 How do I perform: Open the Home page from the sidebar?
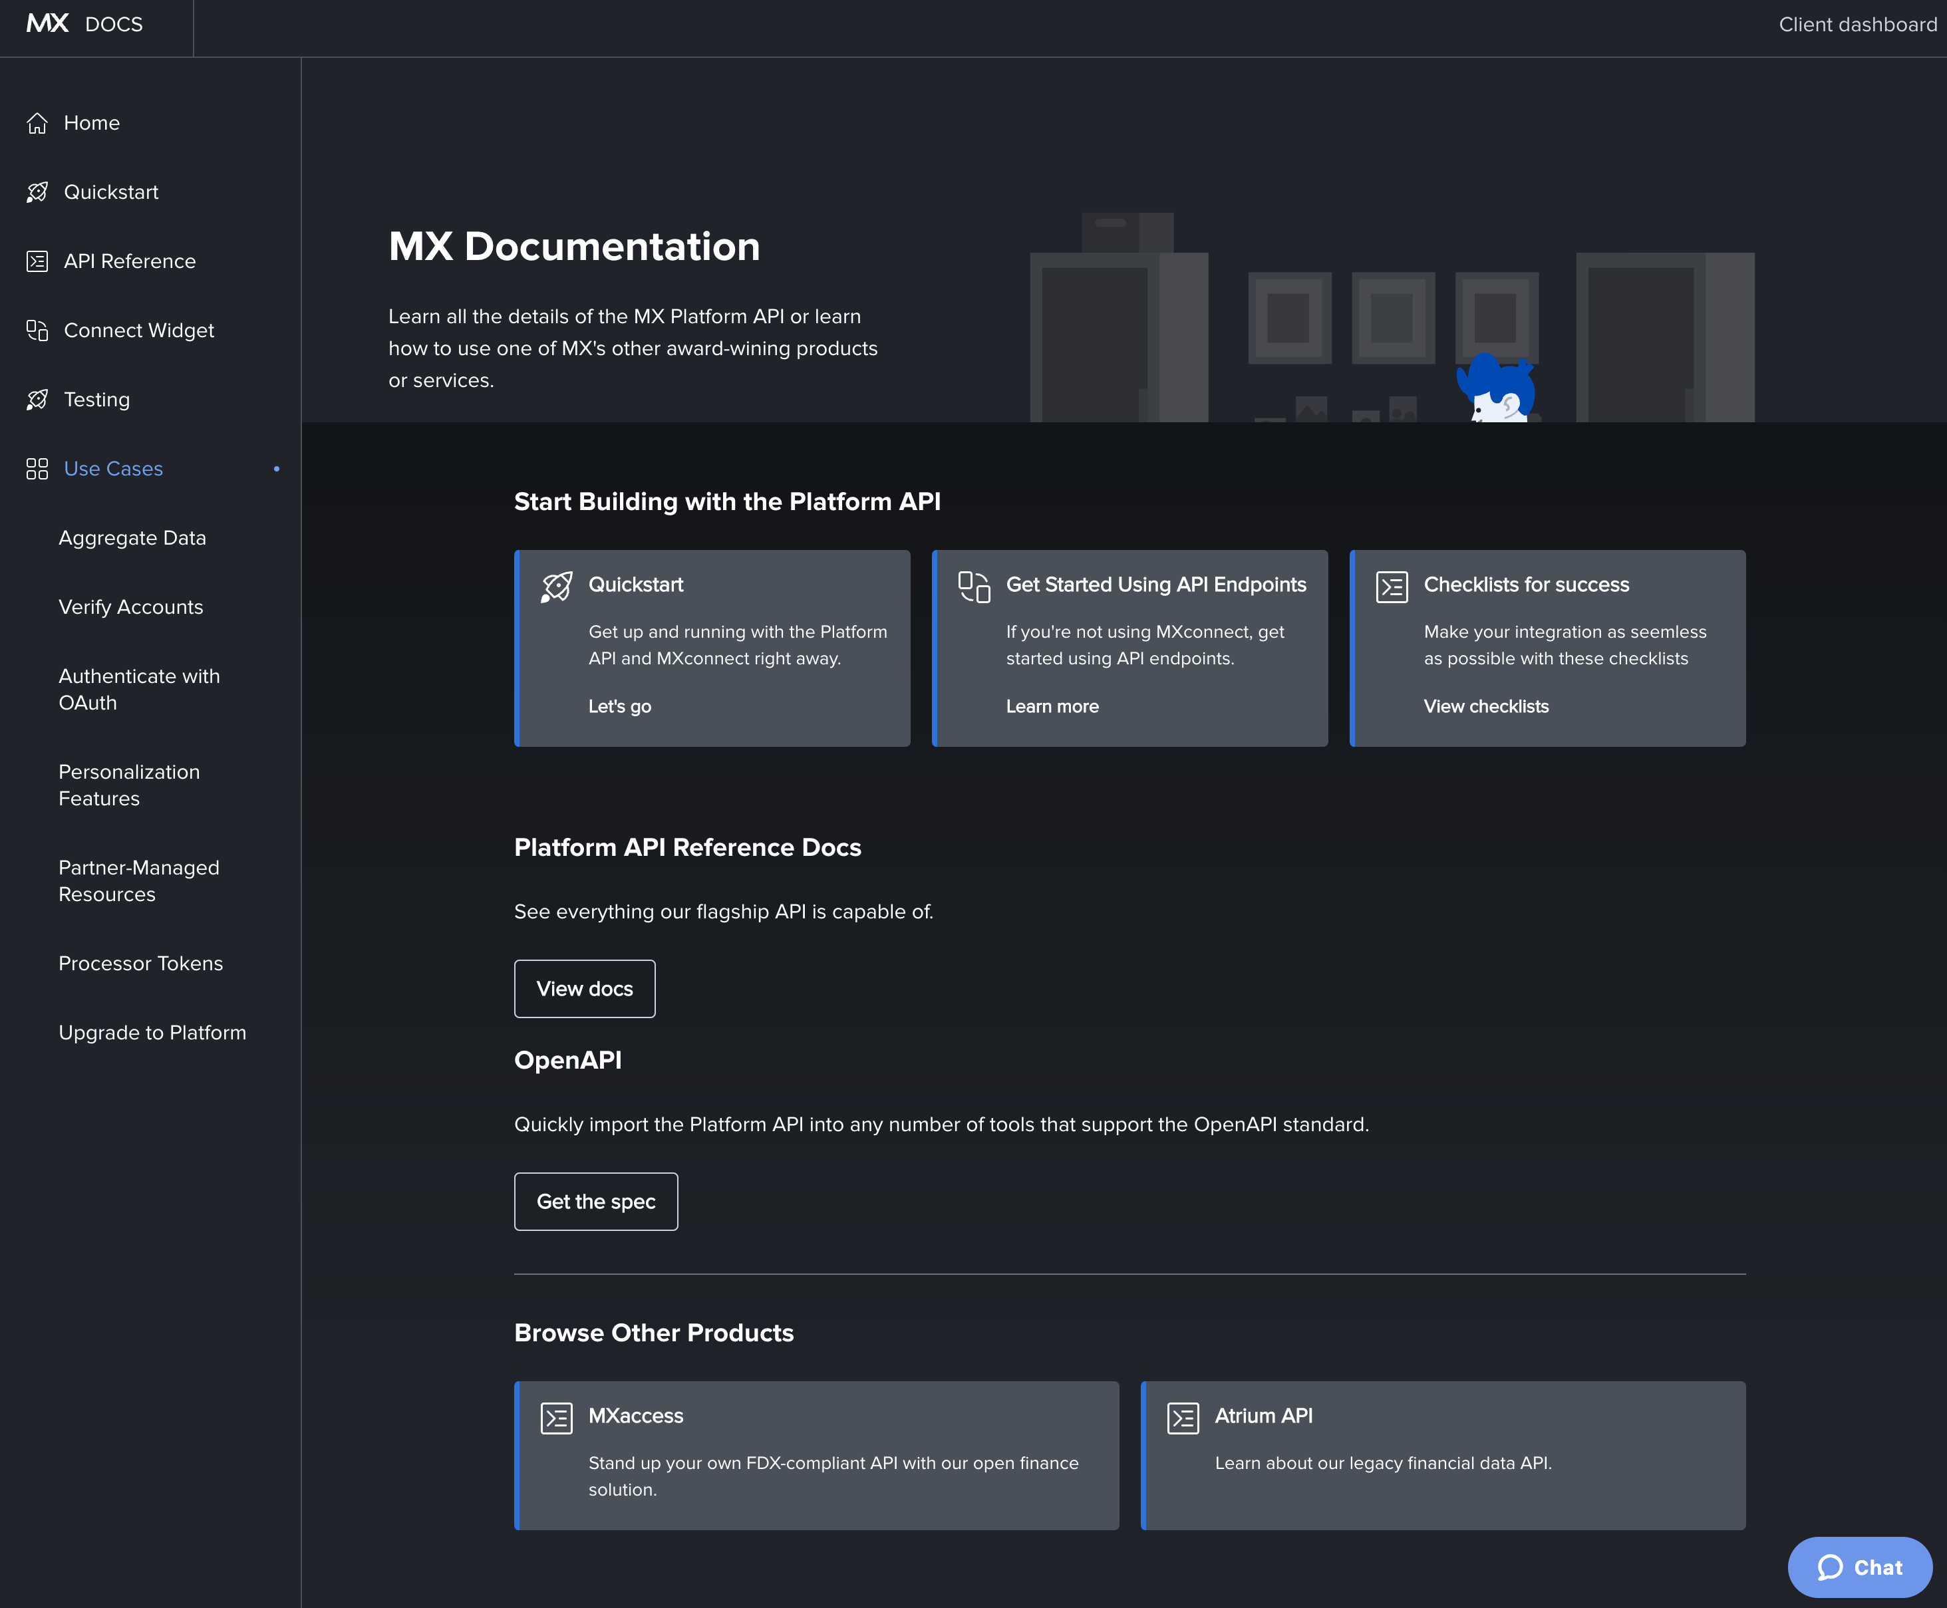pyautogui.click(x=92, y=123)
